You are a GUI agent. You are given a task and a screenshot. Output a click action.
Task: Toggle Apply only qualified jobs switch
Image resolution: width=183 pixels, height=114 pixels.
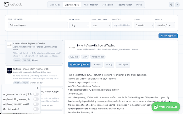coord(36,104)
